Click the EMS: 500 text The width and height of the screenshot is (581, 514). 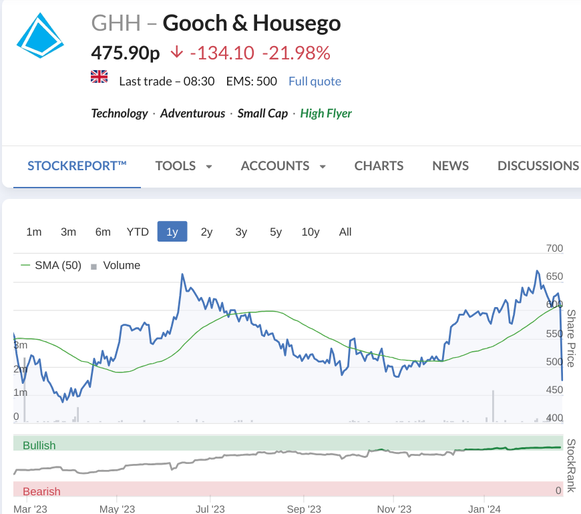(252, 81)
